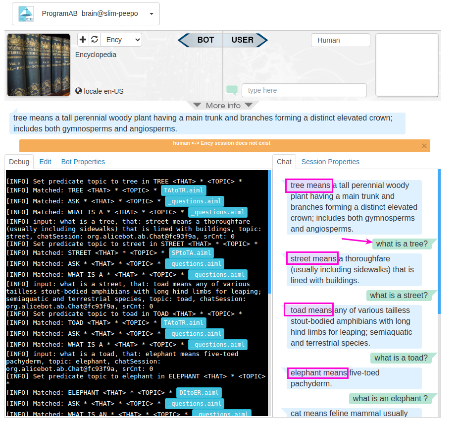Click the Encyclopedia books thumbnail
The width and height of the screenshot is (458, 427).
(39, 65)
